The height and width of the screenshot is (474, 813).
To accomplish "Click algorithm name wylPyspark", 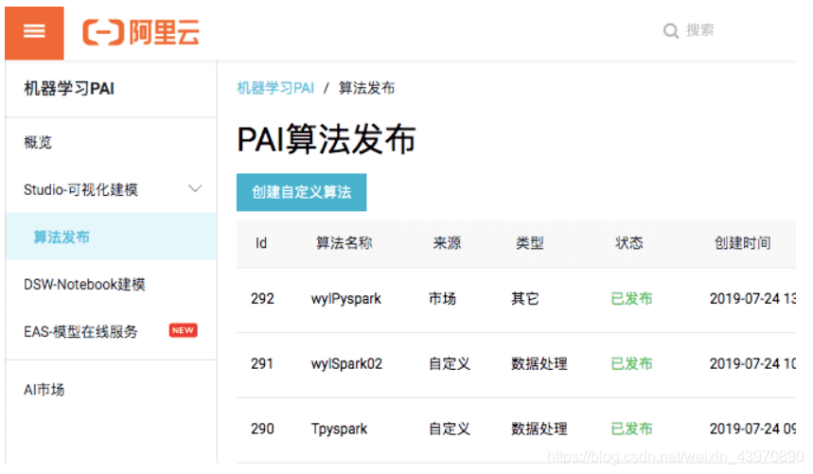I will [345, 299].
